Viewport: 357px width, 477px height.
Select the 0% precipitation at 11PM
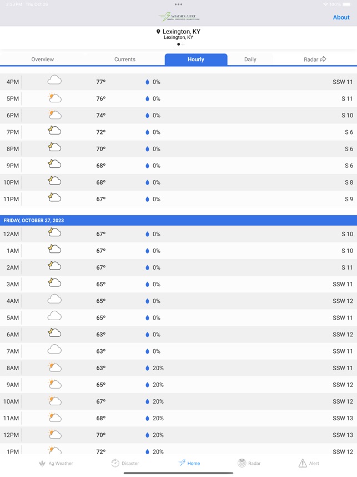(x=156, y=199)
